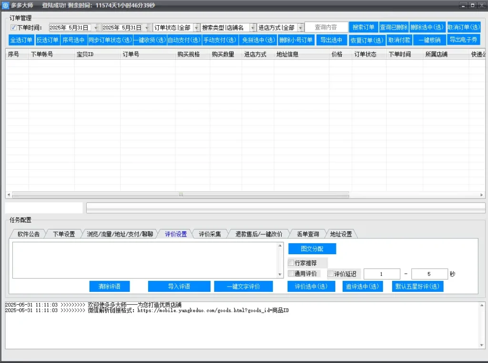Click the 序号选中 button
The width and height of the screenshot is (488, 363).
[73, 40]
